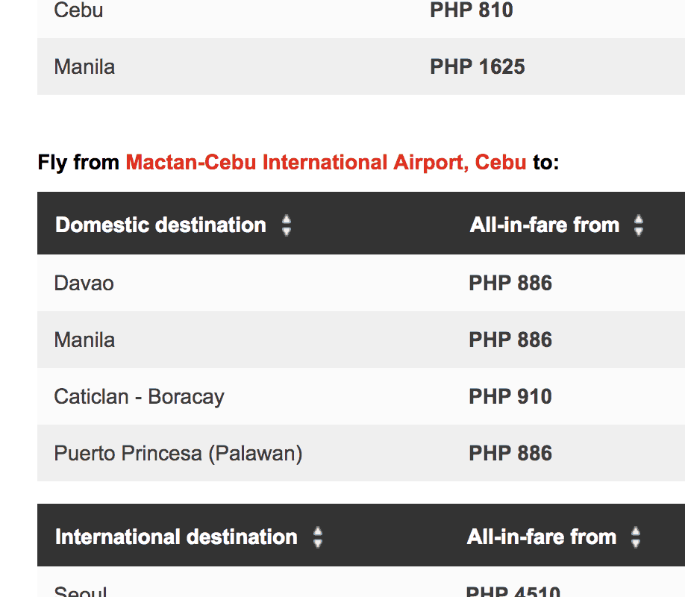The image size is (685, 597).
Task: Click the sort arrows beside International destination
Action: coord(318,537)
